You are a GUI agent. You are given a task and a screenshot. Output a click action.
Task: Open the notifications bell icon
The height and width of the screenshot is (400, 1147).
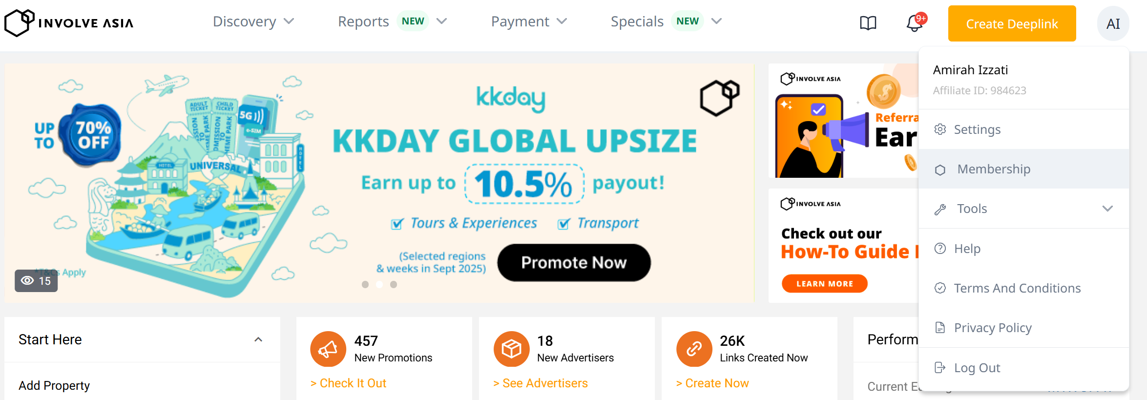[914, 23]
